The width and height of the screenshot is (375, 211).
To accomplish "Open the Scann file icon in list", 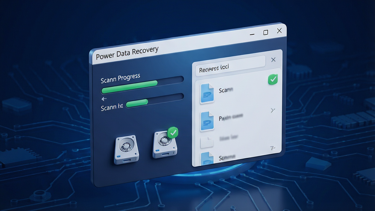I will [x=207, y=93].
